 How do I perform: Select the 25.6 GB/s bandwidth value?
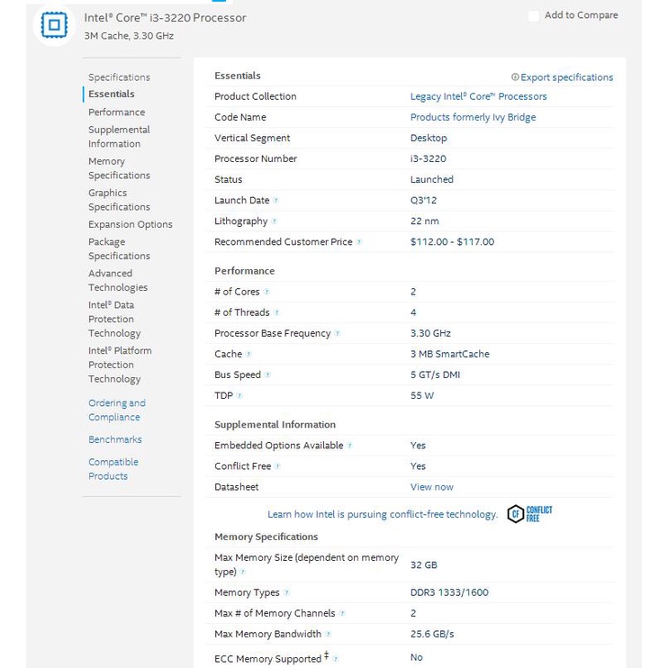[x=432, y=634]
